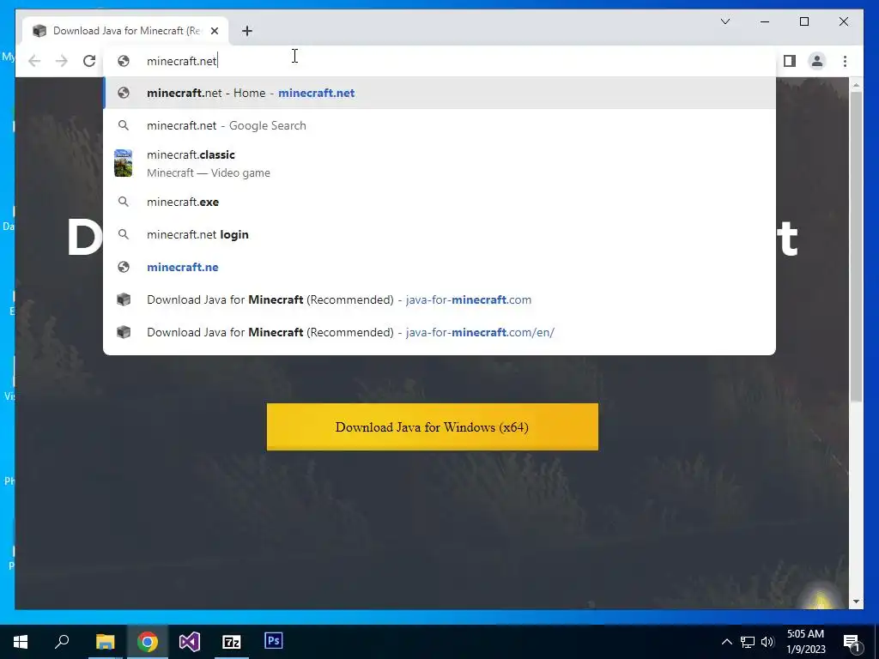
Task: Pick the minecraft.net login suggestion
Action: 439,234
